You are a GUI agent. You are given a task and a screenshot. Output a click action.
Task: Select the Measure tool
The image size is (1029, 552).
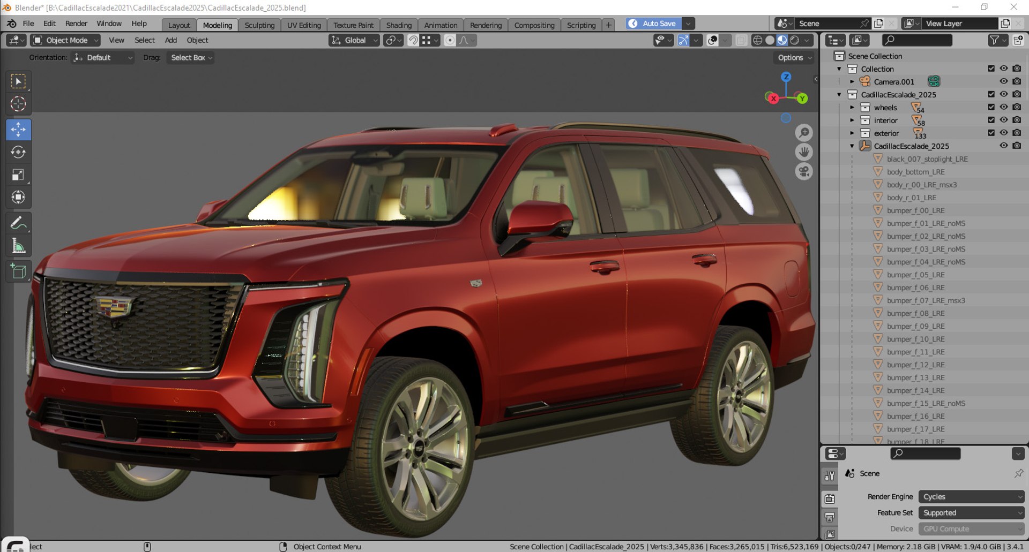point(18,246)
